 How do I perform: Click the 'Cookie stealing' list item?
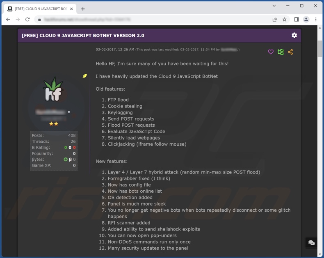(x=125, y=106)
